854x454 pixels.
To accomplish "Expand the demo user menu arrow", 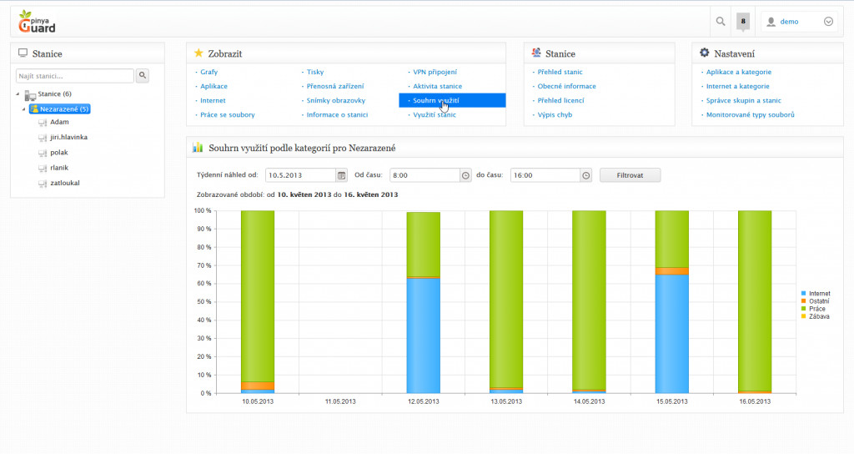I will pos(828,22).
